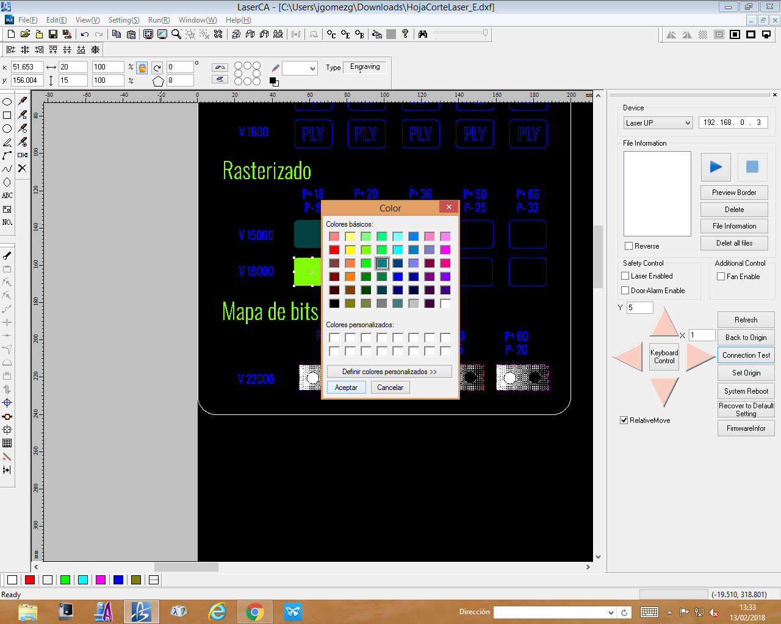Image resolution: width=781 pixels, height=624 pixels.
Task: Click the rotation angle input field
Action: [180, 67]
